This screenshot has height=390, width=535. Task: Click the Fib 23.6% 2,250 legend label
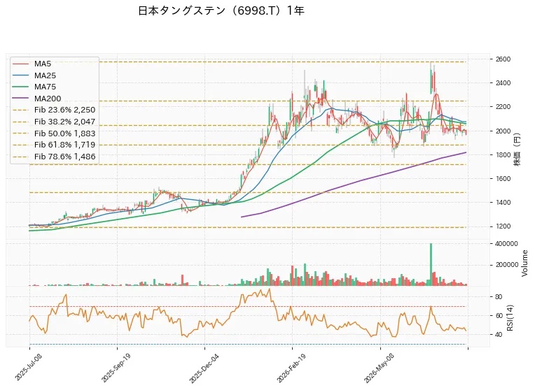[x=65, y=110]
